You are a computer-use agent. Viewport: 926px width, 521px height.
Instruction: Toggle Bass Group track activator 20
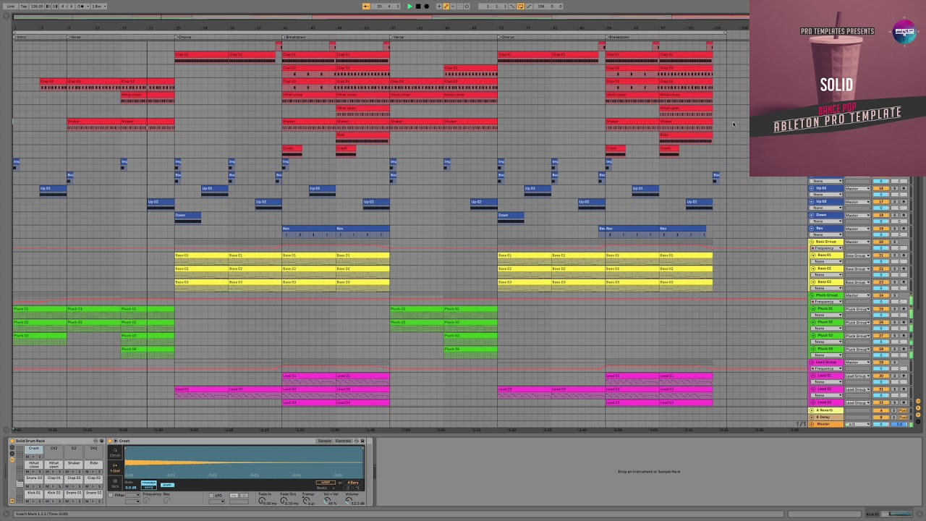(881, 242)
